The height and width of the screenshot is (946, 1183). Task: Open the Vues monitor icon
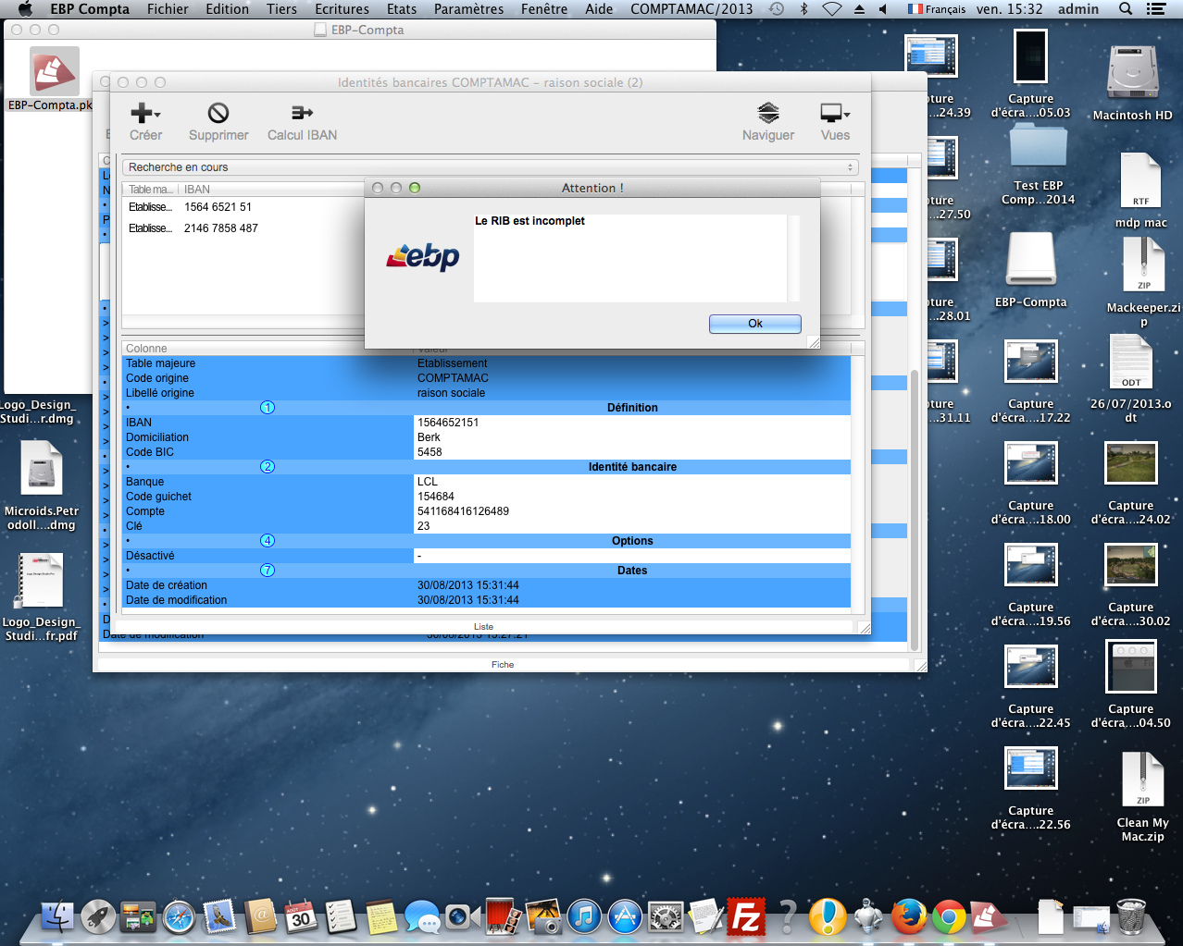point(831,113)
